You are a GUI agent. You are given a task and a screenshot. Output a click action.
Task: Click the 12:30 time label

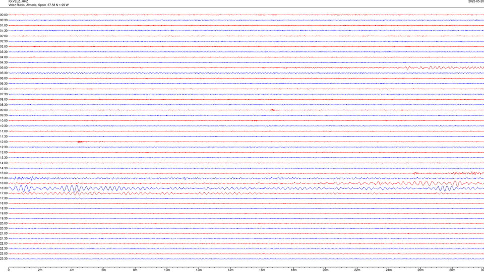(x=4, y=147)
